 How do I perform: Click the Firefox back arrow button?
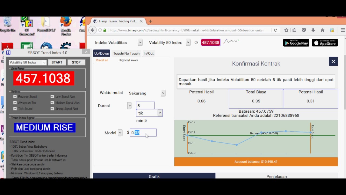click(93, 30)
